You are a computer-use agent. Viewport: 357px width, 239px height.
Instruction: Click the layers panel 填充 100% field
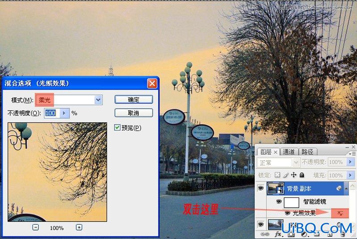click(x=337, y=175)
